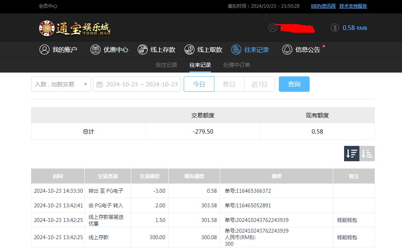Click the descending sort icon above the table
Viewport: 402px width, 248px height.
351,153
